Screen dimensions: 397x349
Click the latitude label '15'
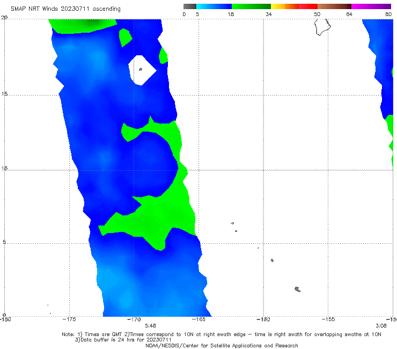point(4,94)
